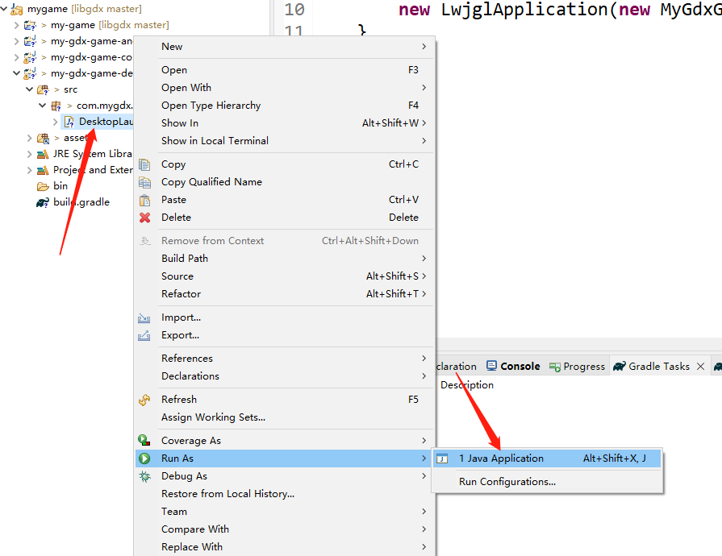Open the Team submenu
The image size is (722, 556).
point(284,512)
